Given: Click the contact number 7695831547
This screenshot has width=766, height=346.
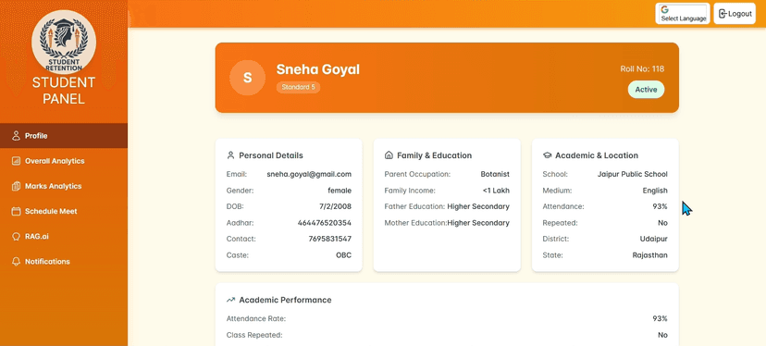Looking at the screenshot, I should [329, 239].
